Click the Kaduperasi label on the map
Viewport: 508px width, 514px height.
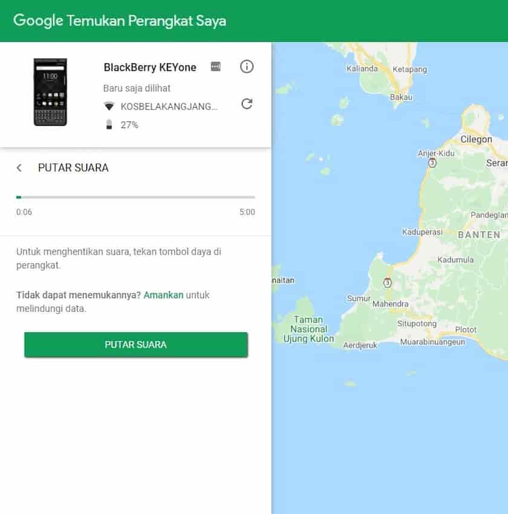pyautogui.click(x=422, y=232)
